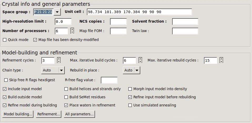The height and width of the screenshot is (123, 252).
Task: Click the Refinement cycles spinner arrows
Action: (x=59, y=60)
